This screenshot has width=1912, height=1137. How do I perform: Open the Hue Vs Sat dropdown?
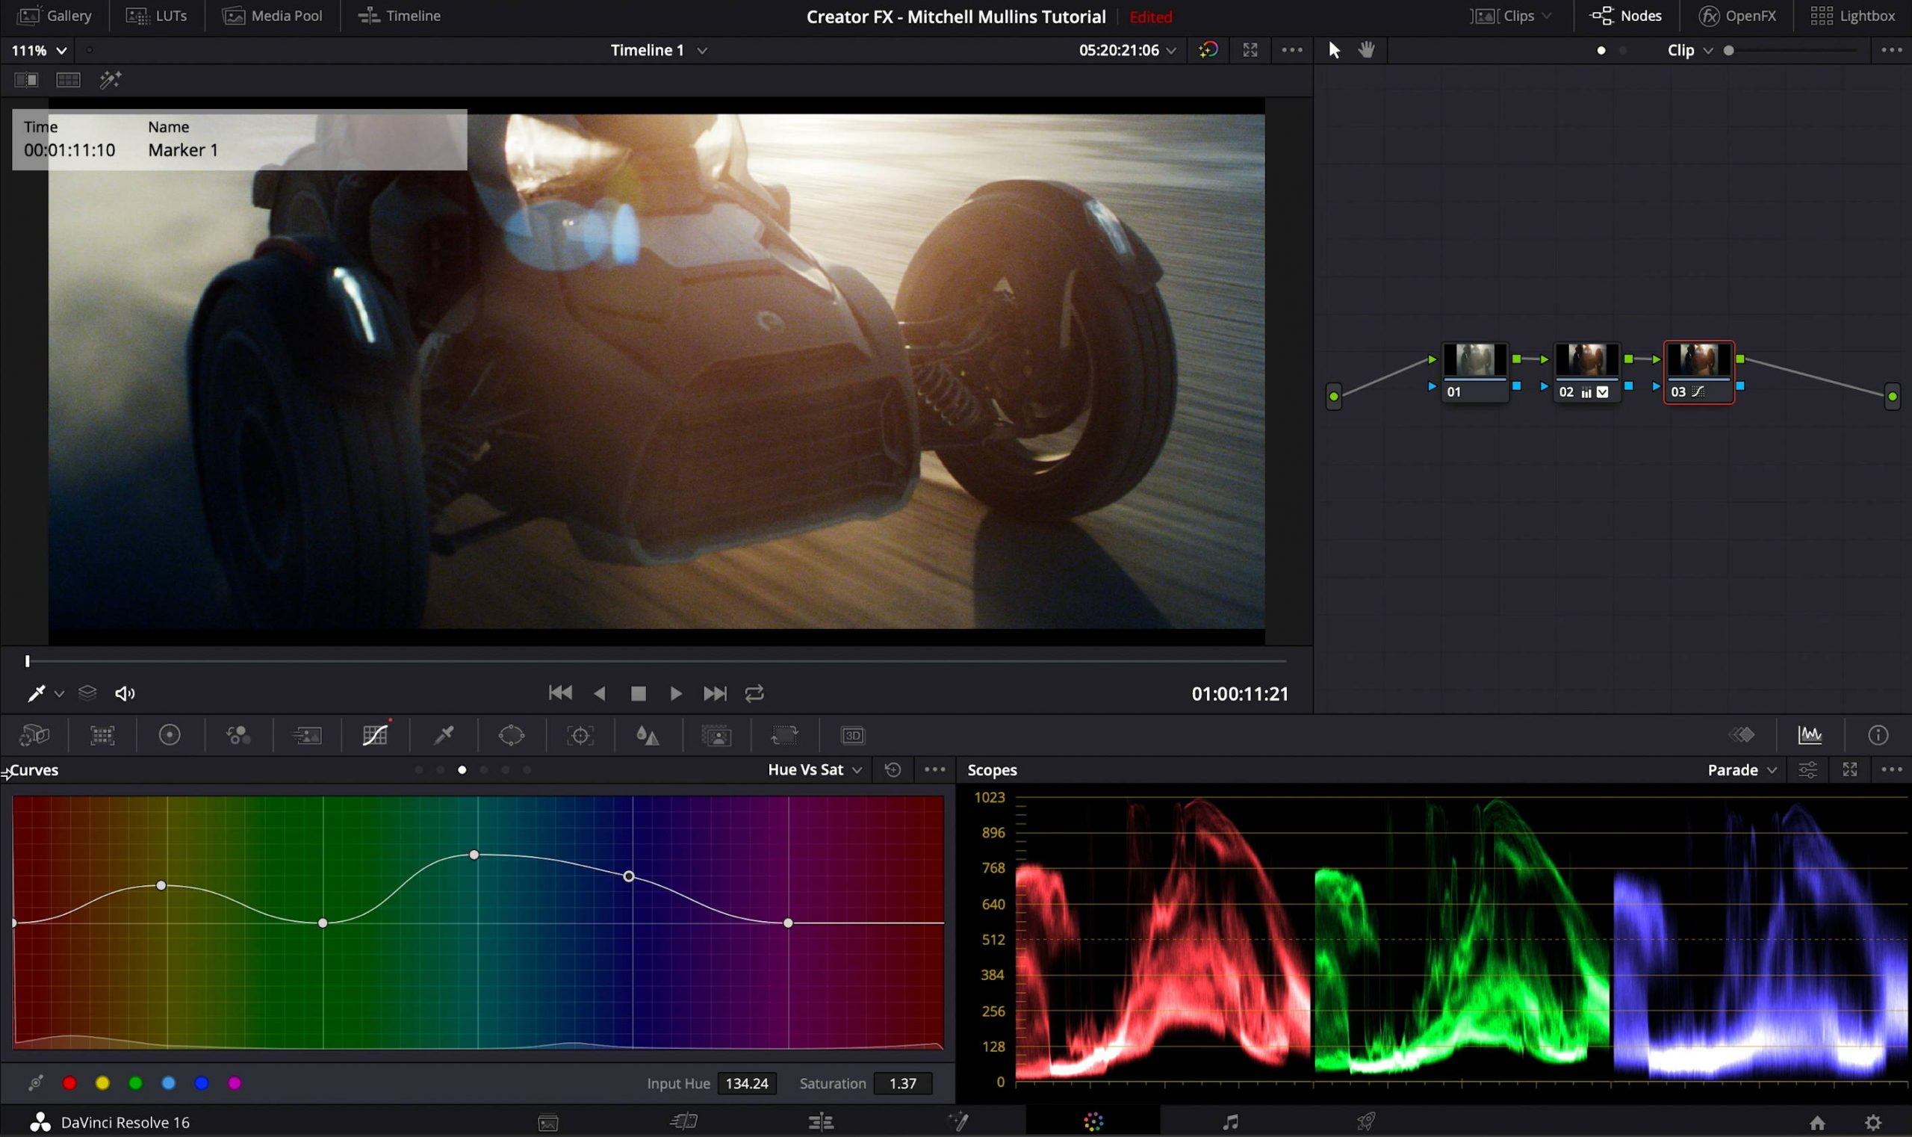814,770
